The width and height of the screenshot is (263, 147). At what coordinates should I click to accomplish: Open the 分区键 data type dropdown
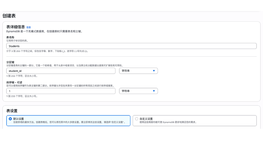(x=138, y=71)
